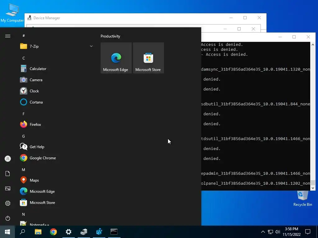Open Maps from the app list
The image size is (318, 238).
[57, 180]
